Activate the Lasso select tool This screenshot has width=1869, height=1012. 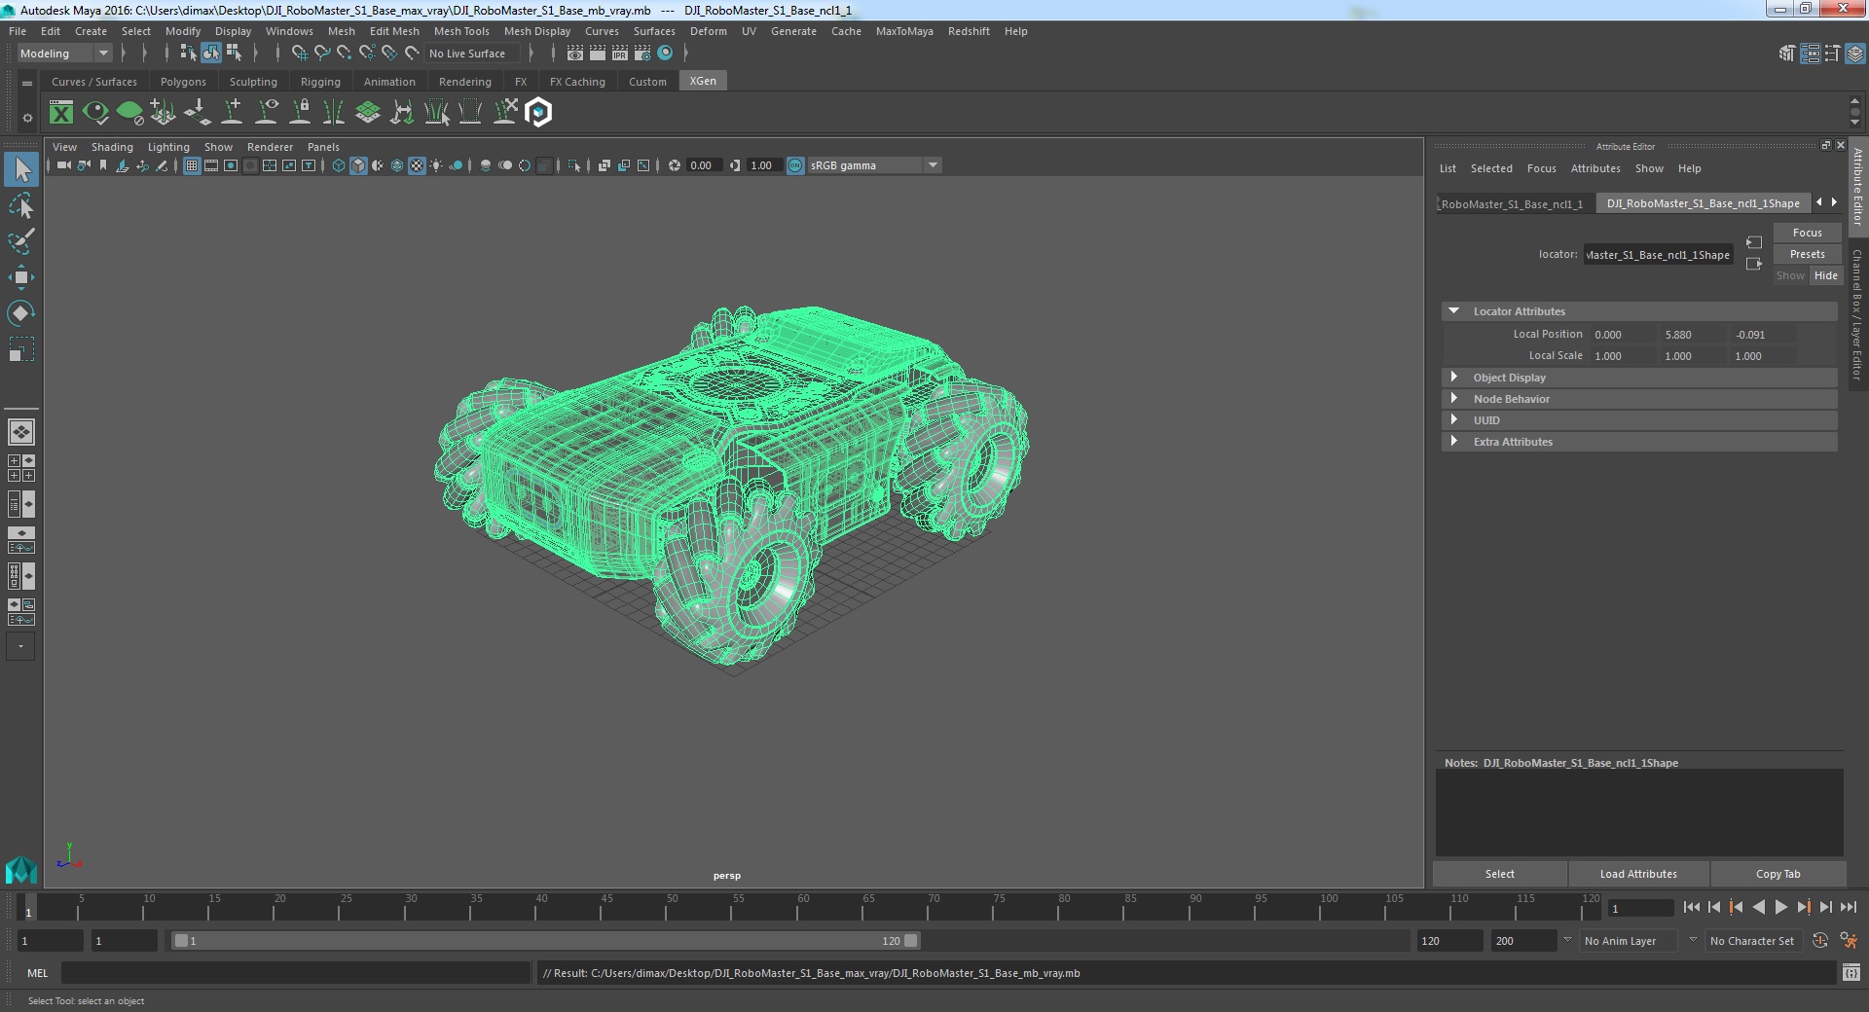pos(20,205)
